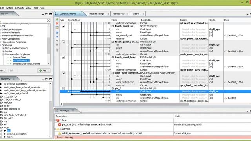
Task: Collapse the 1 Error message group
Action: point(55,120)
